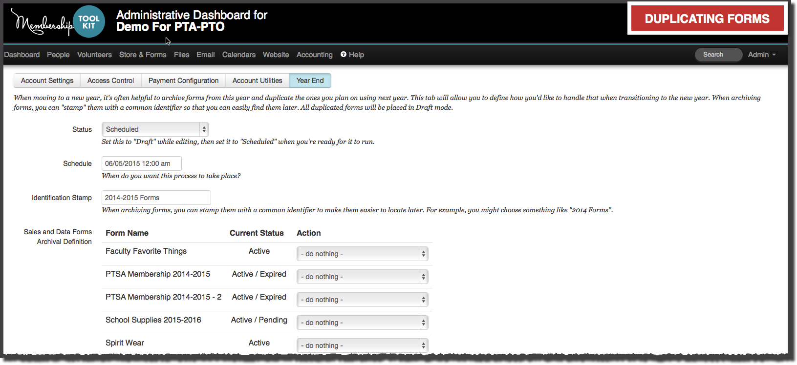
Task: Open Action dropdown for PTSA Membership 2014-2015
Action: pos(362,277)
